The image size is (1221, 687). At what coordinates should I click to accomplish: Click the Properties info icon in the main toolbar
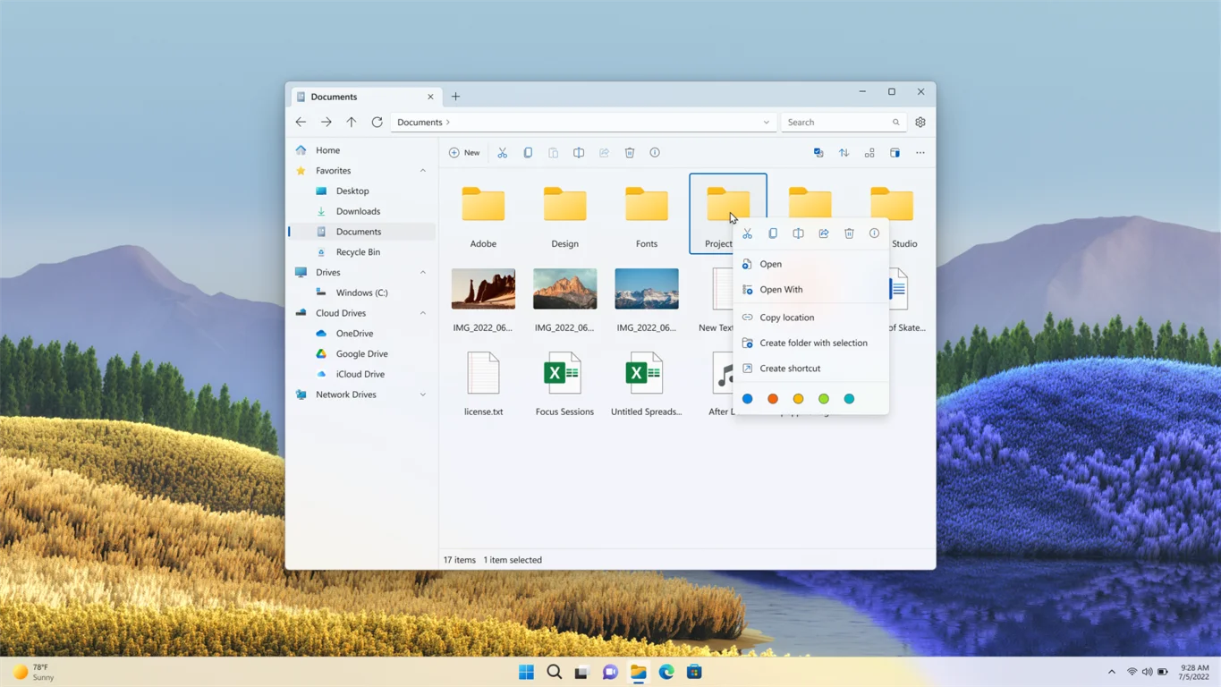(x=655, y=153)
